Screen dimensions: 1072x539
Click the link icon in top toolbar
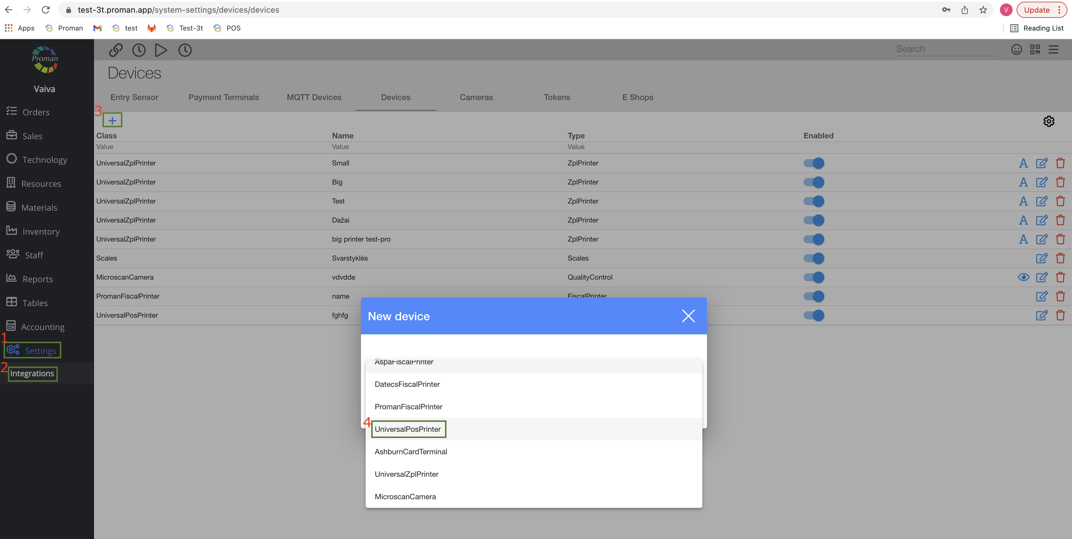tap(116, 50)
